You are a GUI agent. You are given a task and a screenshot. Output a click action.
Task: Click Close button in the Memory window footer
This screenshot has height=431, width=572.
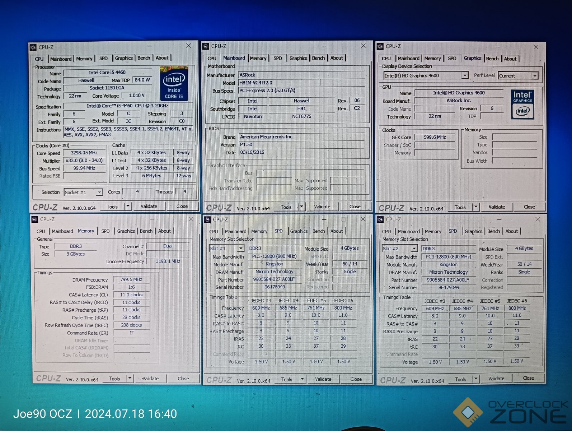(183, 379)
